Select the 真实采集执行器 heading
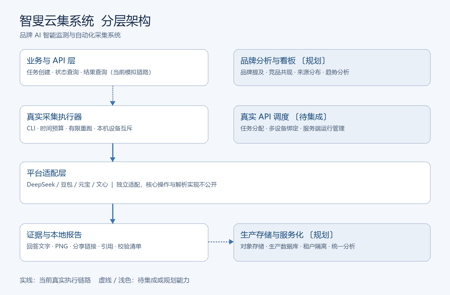Image resolution: width=450 pixels, height=295 pixels. [x=54, y=117]
